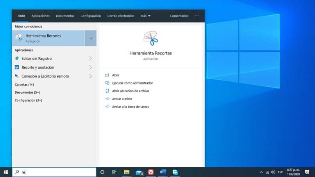Click the Herramienta Recortes title in preview pane
Screen dimensions: 315x177
[x=150, y=53]
